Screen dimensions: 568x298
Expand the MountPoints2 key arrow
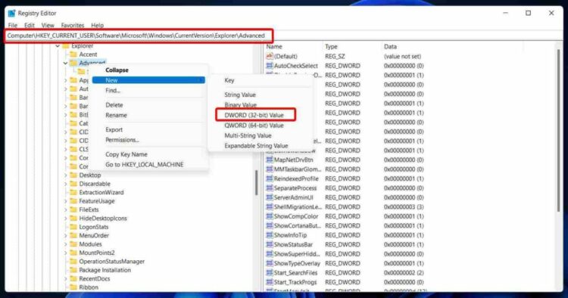pos(66,253)
